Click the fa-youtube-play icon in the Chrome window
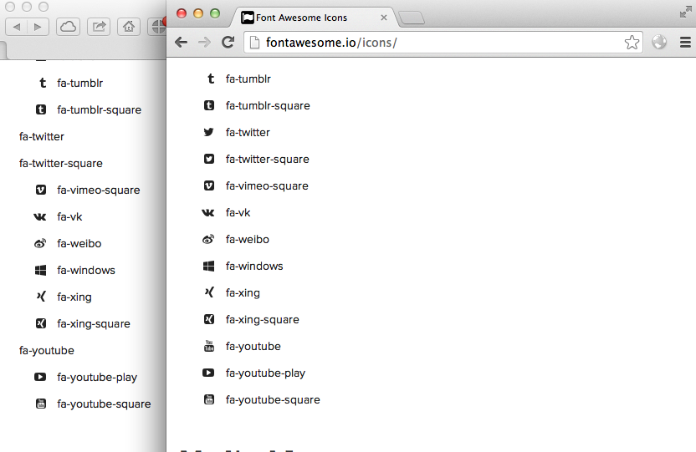Screen dimensions: 696x452 coord(208,373)
